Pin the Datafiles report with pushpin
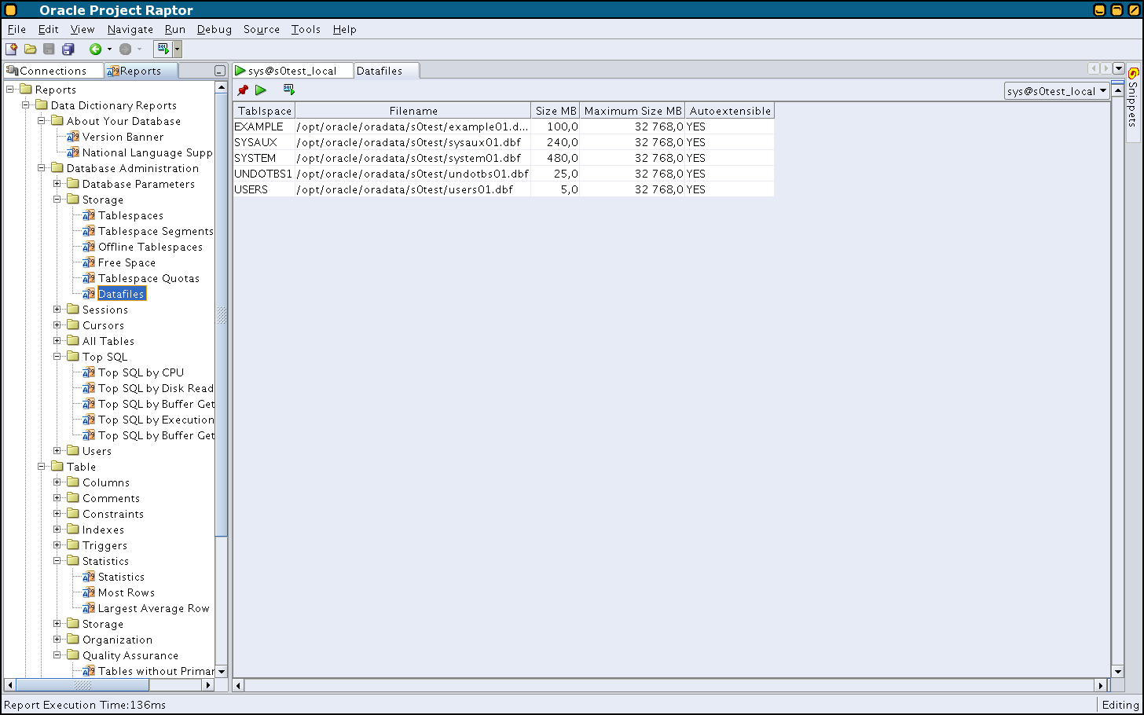This screenshot has width=1144, height=715. (x=243, y=90)
